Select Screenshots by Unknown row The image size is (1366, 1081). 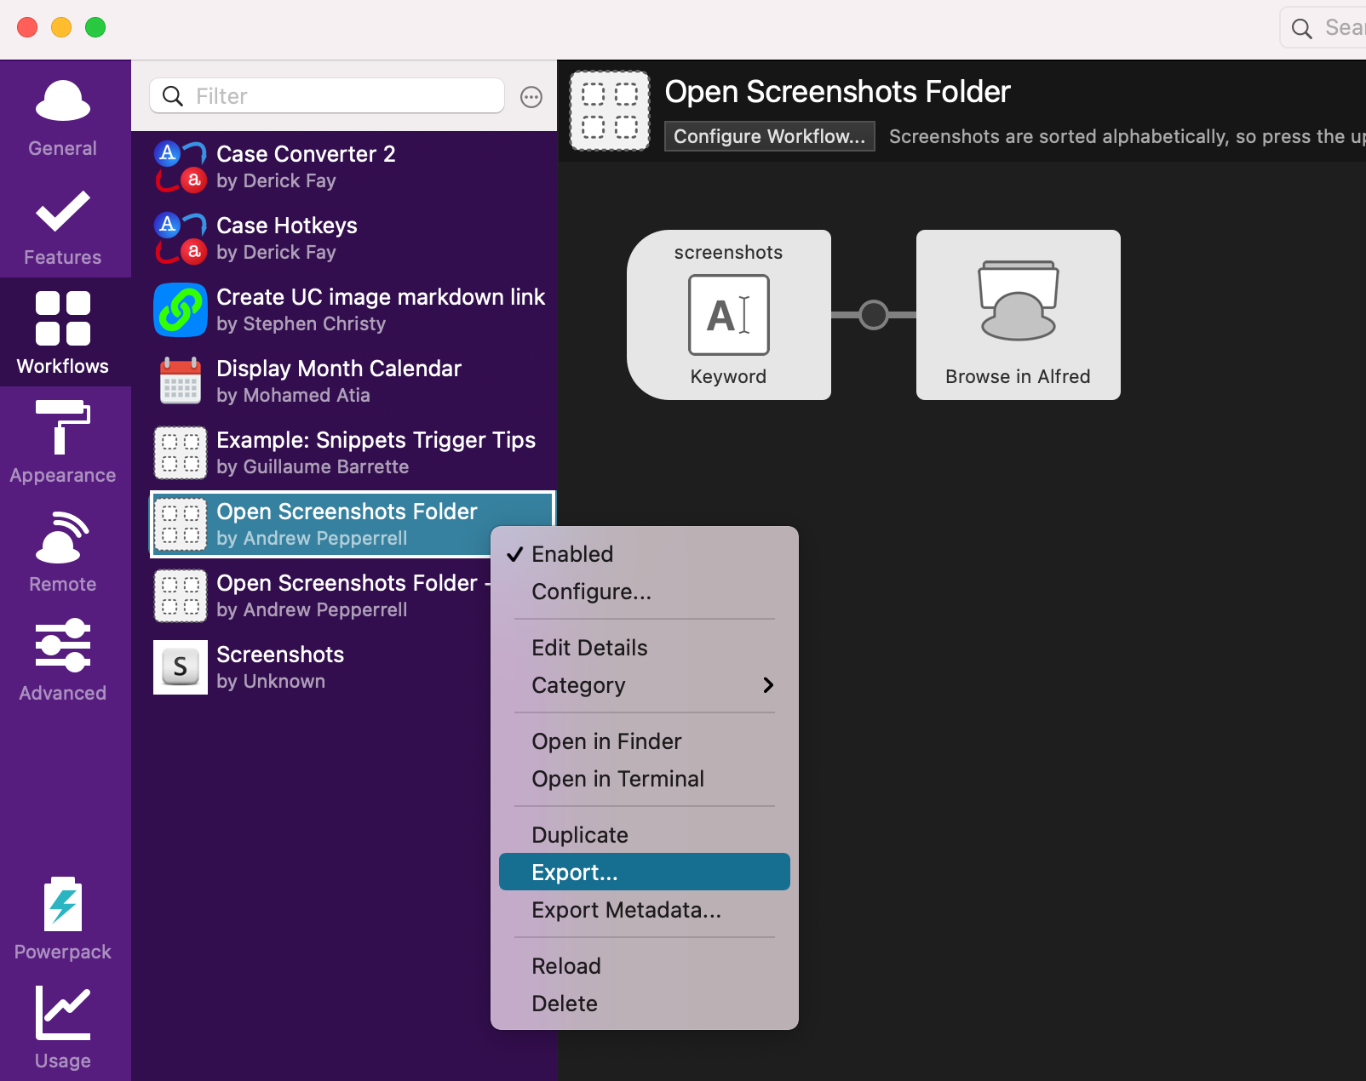coord(320,667)
